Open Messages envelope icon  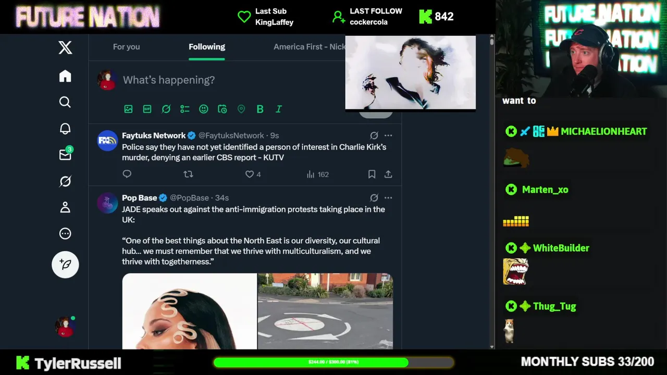click(x=66, y=154)
